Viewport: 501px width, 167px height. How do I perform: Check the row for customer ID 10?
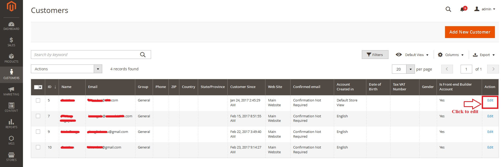[38, 147]
